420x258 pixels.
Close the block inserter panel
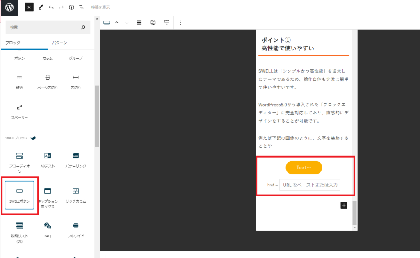click(29, 7)
